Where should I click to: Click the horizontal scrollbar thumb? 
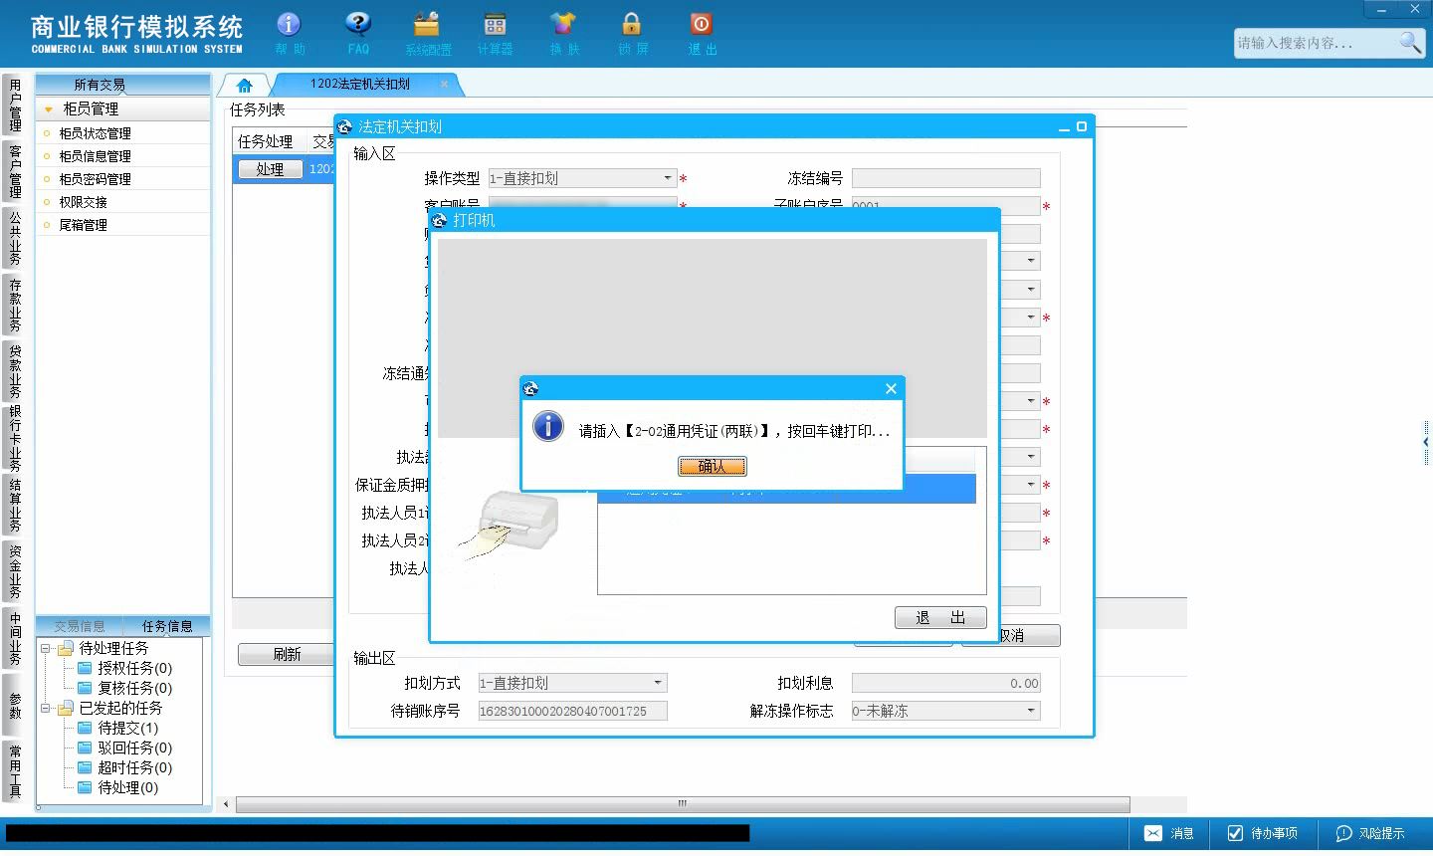(683, 804)
